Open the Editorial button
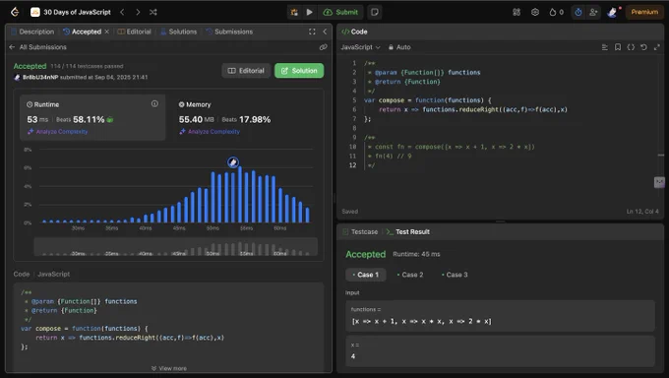The height and width of the screenshot is (378, 669). point(246,71)
